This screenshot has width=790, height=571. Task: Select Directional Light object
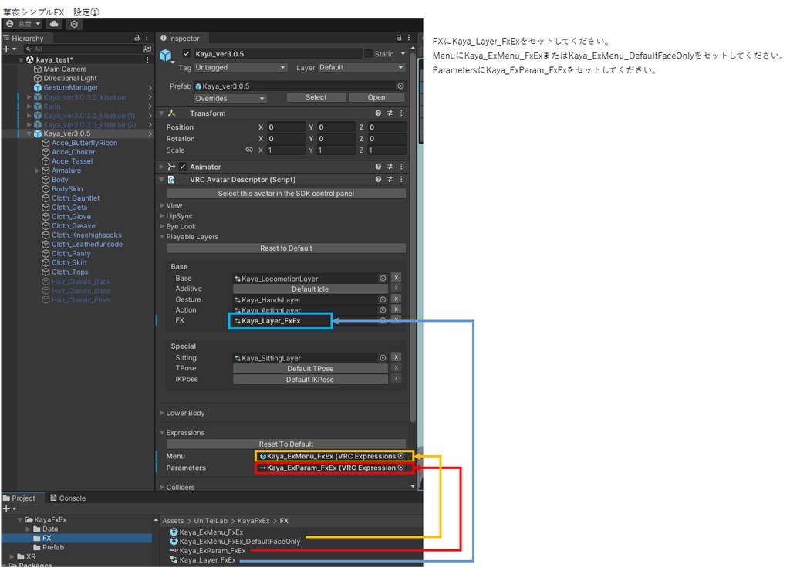[70, 78]
